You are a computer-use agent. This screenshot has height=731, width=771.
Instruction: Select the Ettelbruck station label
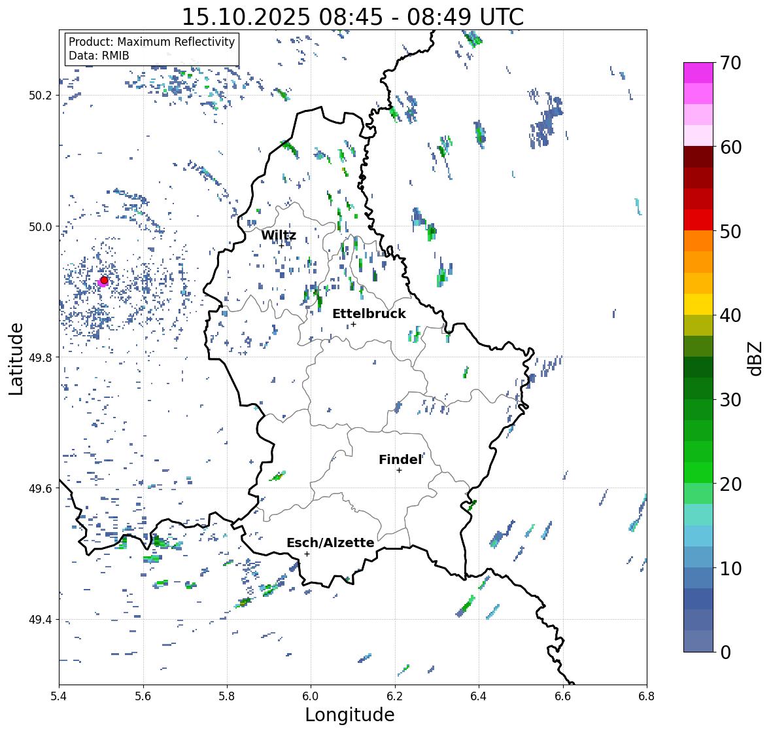point(369,313)
